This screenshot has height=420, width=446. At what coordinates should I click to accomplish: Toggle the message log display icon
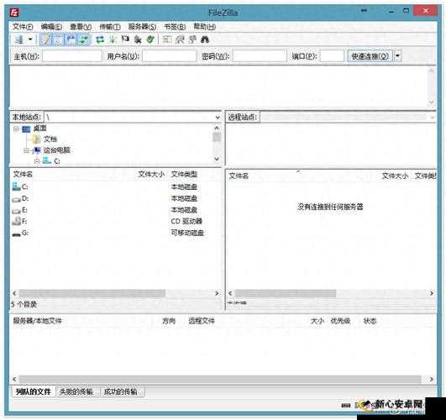click(45, 39)
